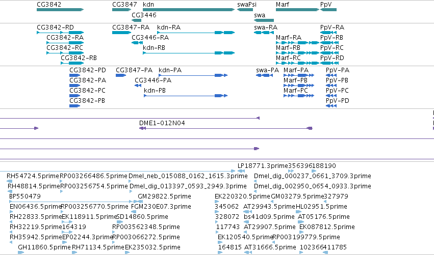The height and width of the screenshot is (255, 434).
Task: Select transcript CG3842-RC
Action: [65, 53]
